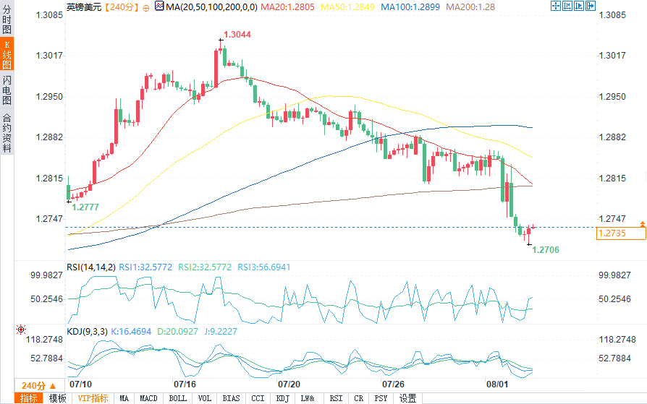
Task: Apply the BOLL indicator
Action: coord(177,398)
